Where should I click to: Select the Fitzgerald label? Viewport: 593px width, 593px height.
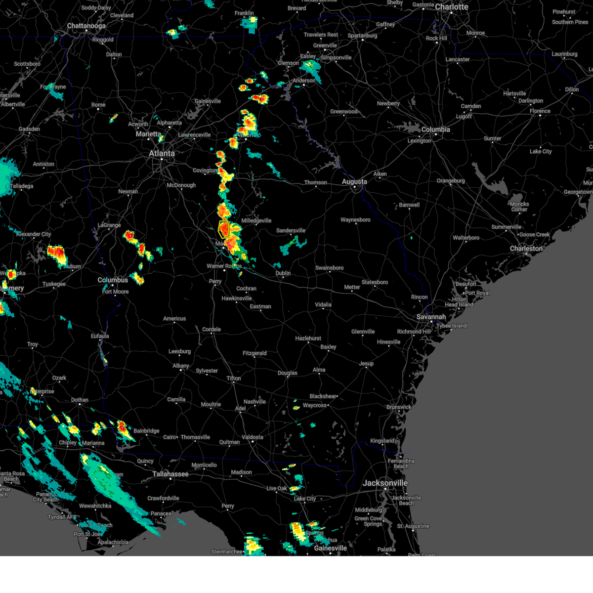pos(254,353)
